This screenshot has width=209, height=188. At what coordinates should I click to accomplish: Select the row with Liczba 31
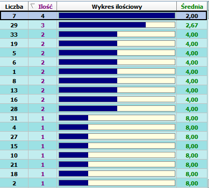[x=104, y=118]
